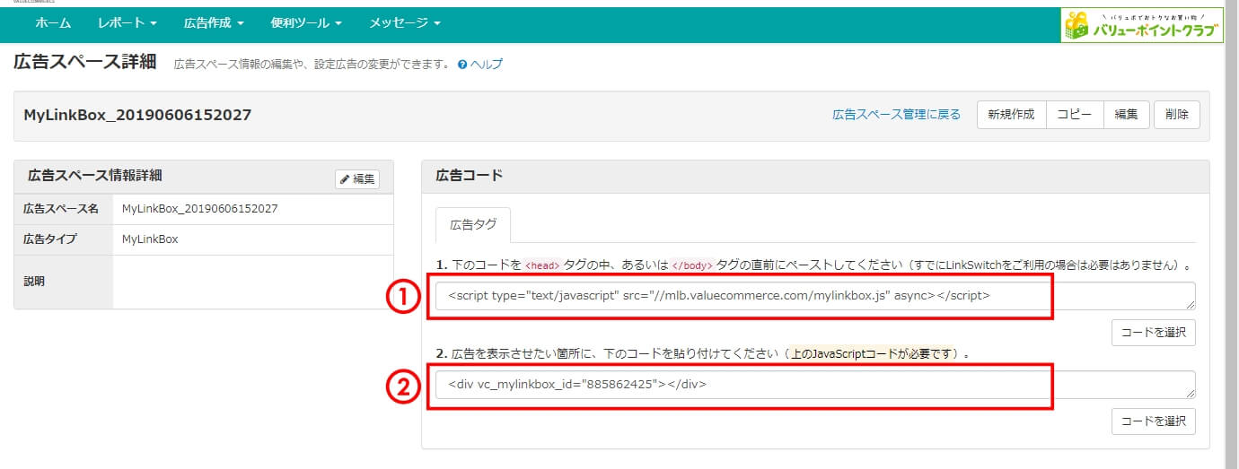Image resolution: width=1239 pixels, height=469 pixels.
Task: Select the 広告タグ tab
Action: click(x=472, y=225)
